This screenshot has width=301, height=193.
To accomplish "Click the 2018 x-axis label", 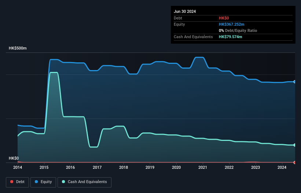I will pos(124,167).
